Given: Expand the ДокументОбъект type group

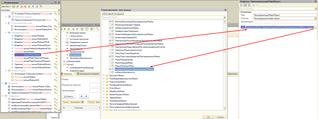Looking at the screenshot, I should tap(104, 75).
